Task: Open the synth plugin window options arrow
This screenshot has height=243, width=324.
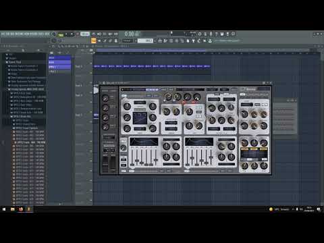Action: [101, 83]
